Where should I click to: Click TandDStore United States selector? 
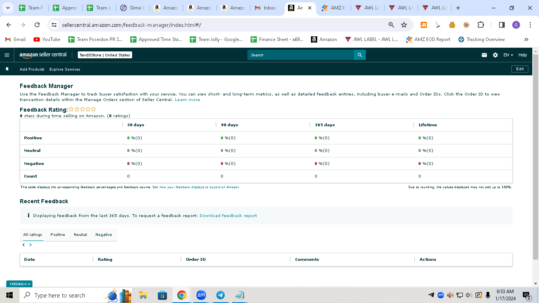pyautogui.click(x=105, y=55)
